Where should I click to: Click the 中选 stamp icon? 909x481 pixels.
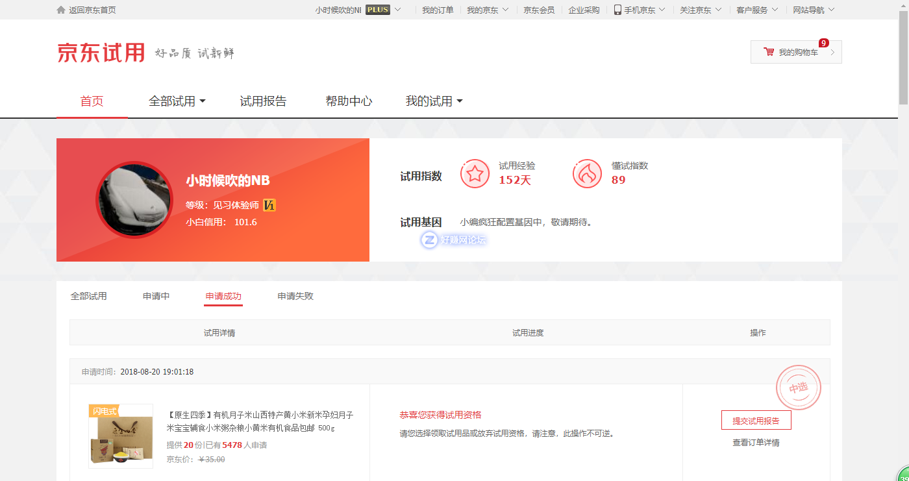[798, 388]
